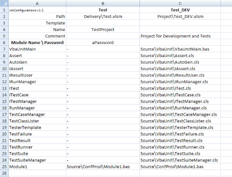Viewport: 232px width, 177px height.
Task: Click the 'TestFailure' module name
Action: tap(37, 134)
